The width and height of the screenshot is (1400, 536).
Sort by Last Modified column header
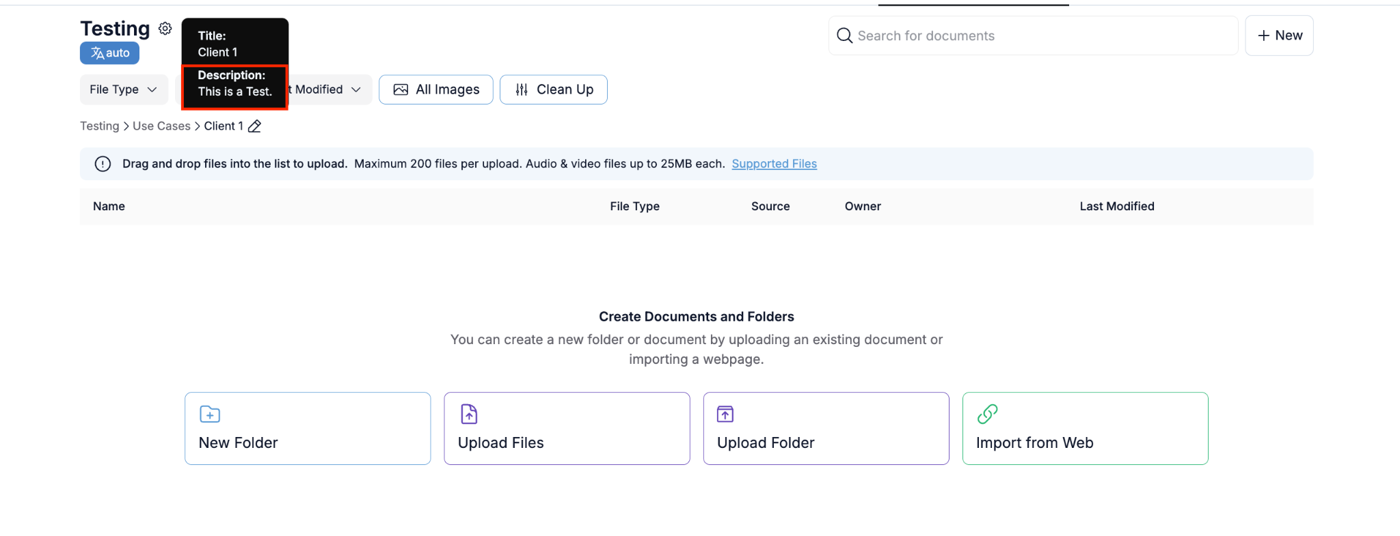1116,206
